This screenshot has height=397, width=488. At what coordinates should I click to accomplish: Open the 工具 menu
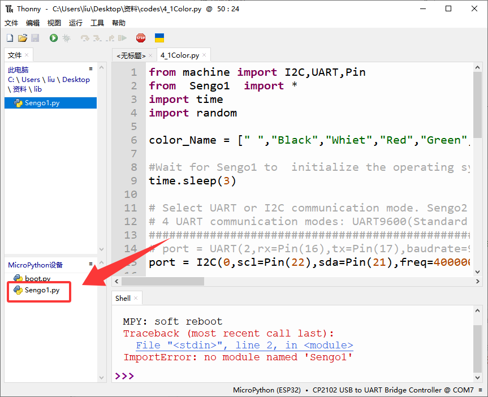coord(97,23)
